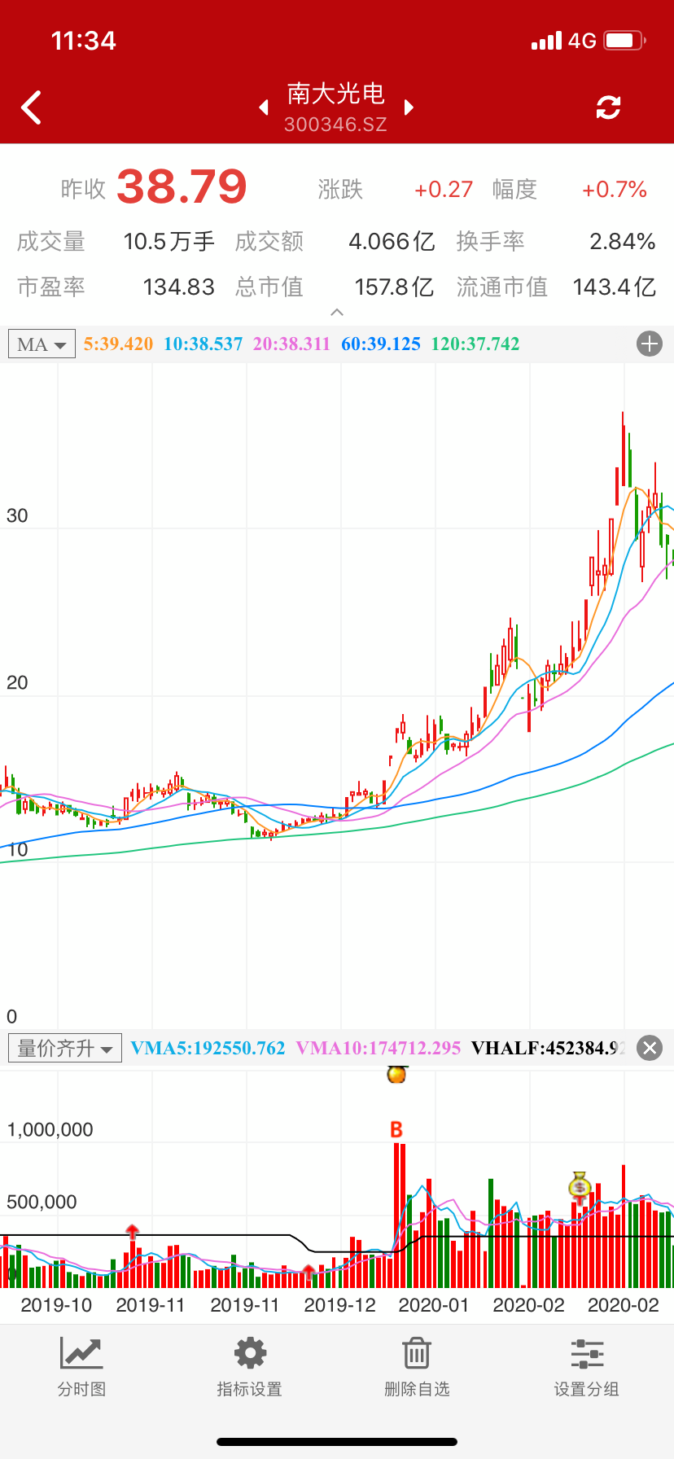The image size is (674, 1459).
Task: Tap the volume axis label 1,000,000
Action: (x=50, y=1129)
